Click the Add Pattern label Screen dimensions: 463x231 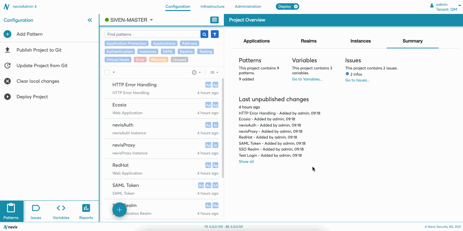click(30, 34)
